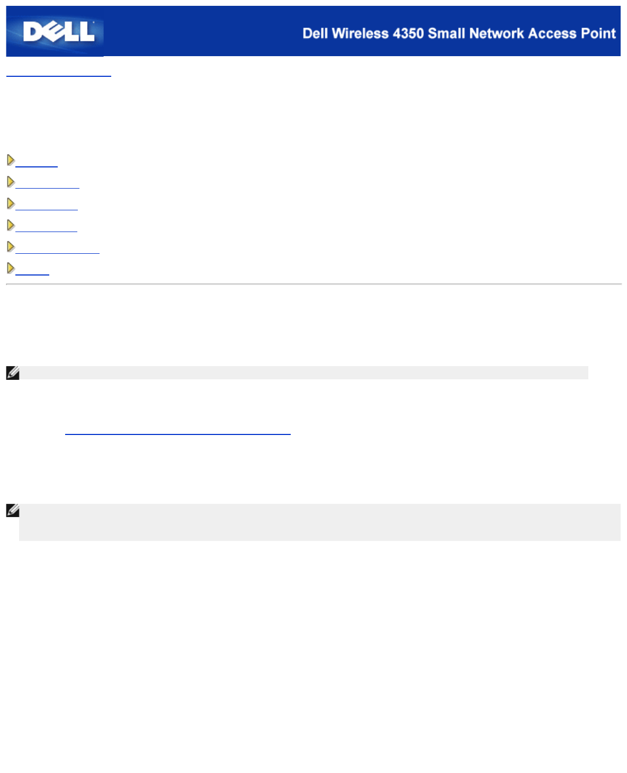Click the pencil note icon beside the taller note
The width and height of the screenshot is (627, 773).
pos(13,511)
